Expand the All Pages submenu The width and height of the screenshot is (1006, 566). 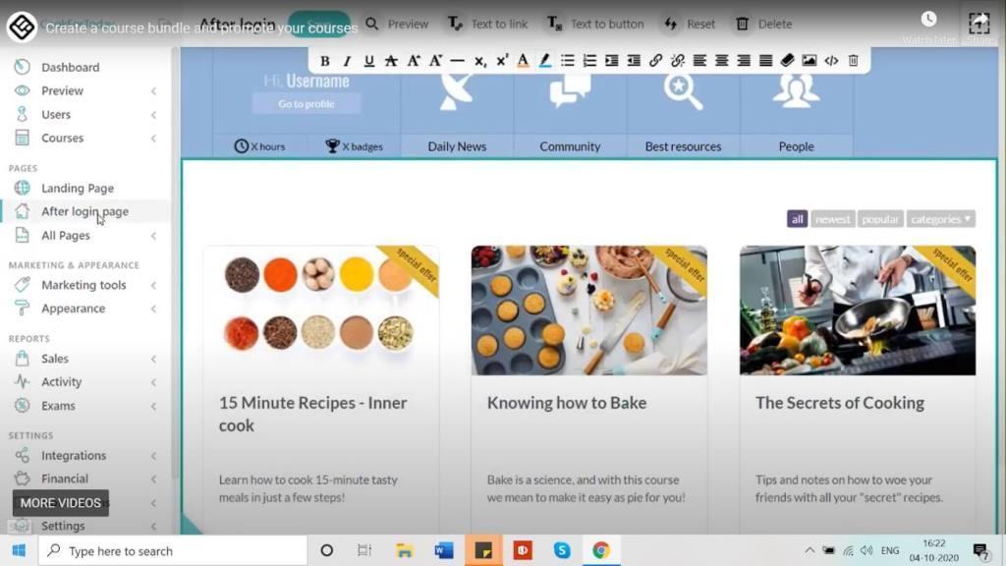tap(154, 236)
